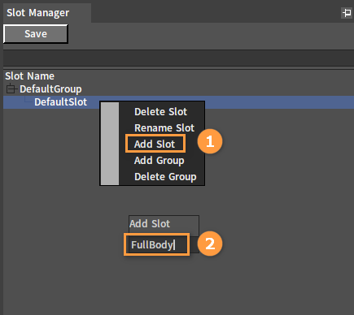354x315 pixels.
Task: Click the gray icon gutter of context menu
Action: [x=110, y=144]
